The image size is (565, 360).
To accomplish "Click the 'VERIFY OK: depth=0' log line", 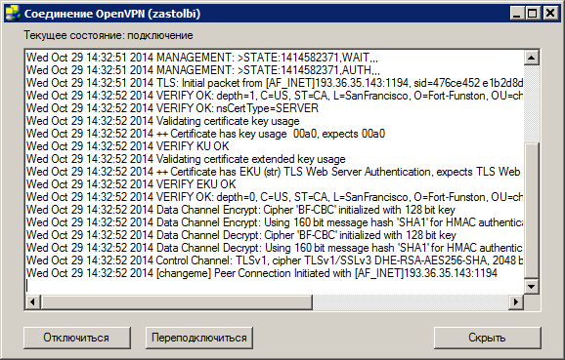I will coord(275,197).
